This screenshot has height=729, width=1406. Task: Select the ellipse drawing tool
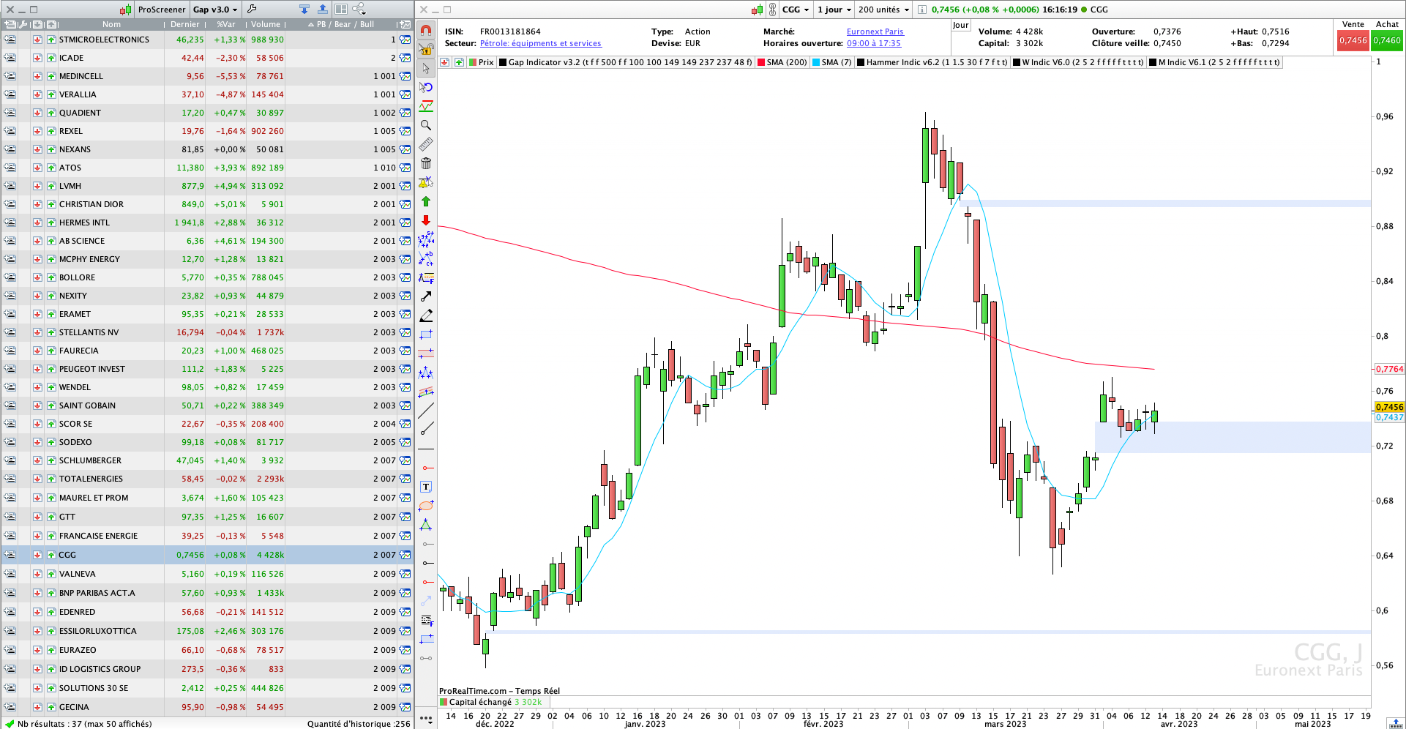(426, 506)
